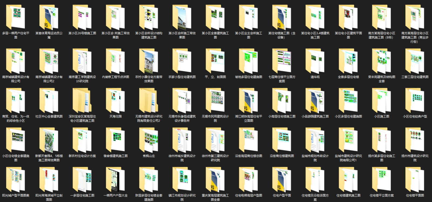Select the 南京工学院建筑设计研究院 folder icon
The width and height of the screenshot is (432, 202).
tap(82, 61)
